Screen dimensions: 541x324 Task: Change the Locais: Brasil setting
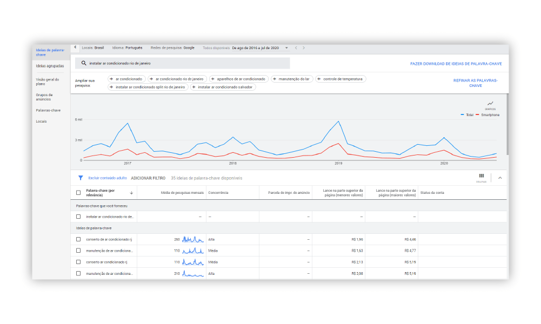[x=93, y=48]
